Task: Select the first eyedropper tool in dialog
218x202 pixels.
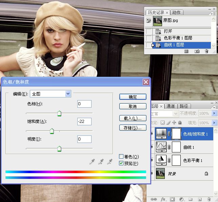Action: click(x=92, y=162)
